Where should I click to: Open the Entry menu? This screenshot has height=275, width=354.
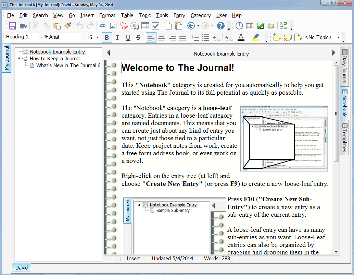tap(179, 15)
